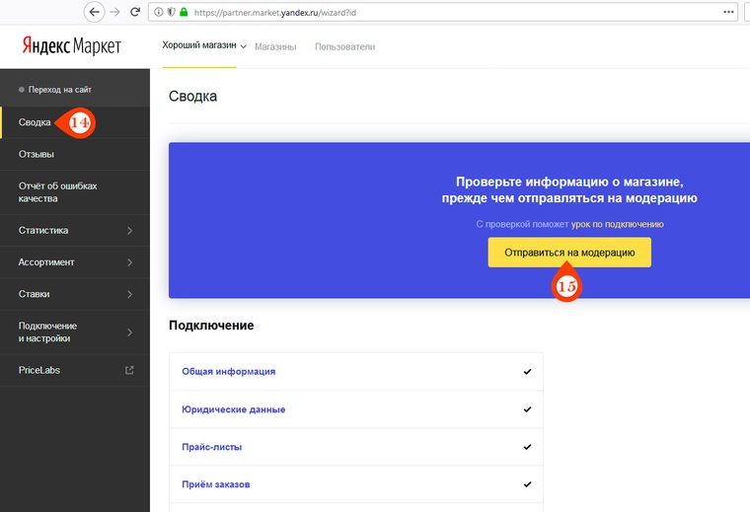Click the site information icon in address bar
The height and width of the screenshot is (512, 750).
[160, 13]
